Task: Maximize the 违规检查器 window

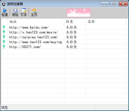Action: tap(114, 4)
